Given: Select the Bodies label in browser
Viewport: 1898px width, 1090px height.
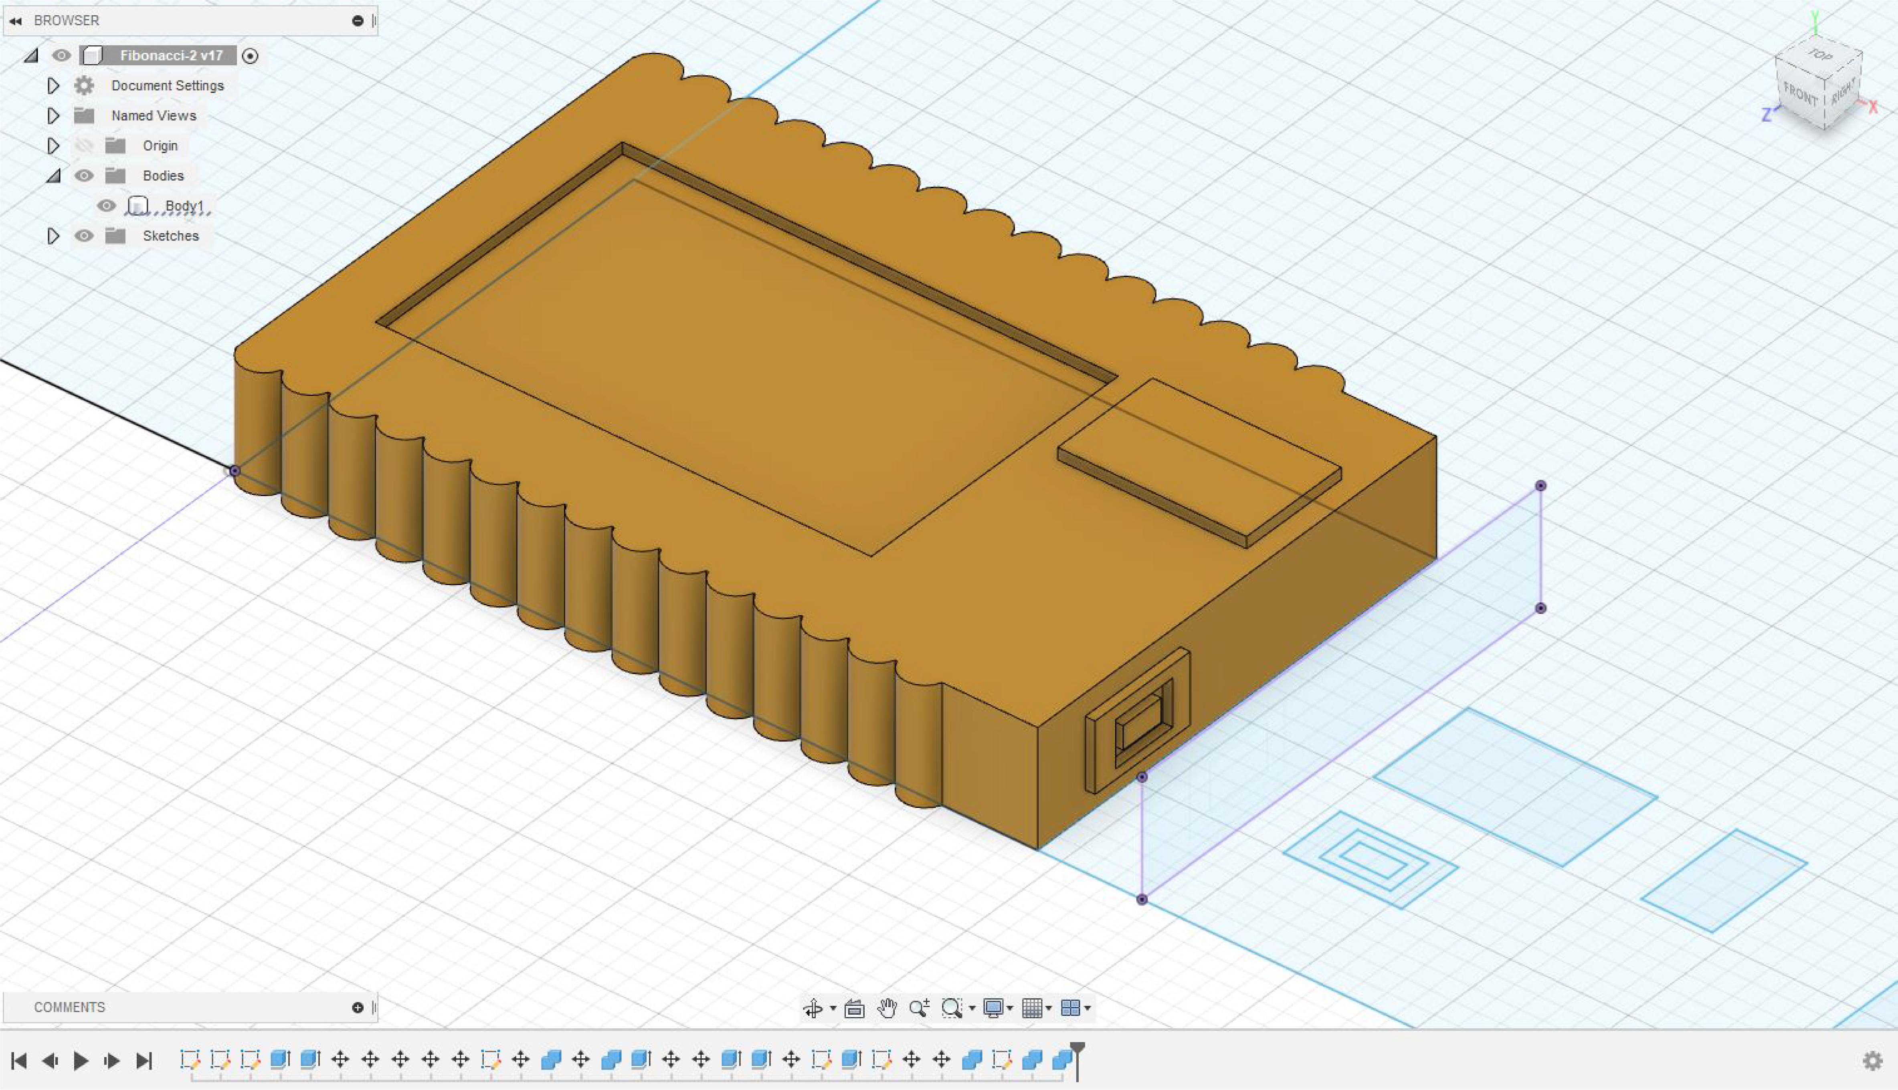Looking at the screenshot, I should [163, 176].
